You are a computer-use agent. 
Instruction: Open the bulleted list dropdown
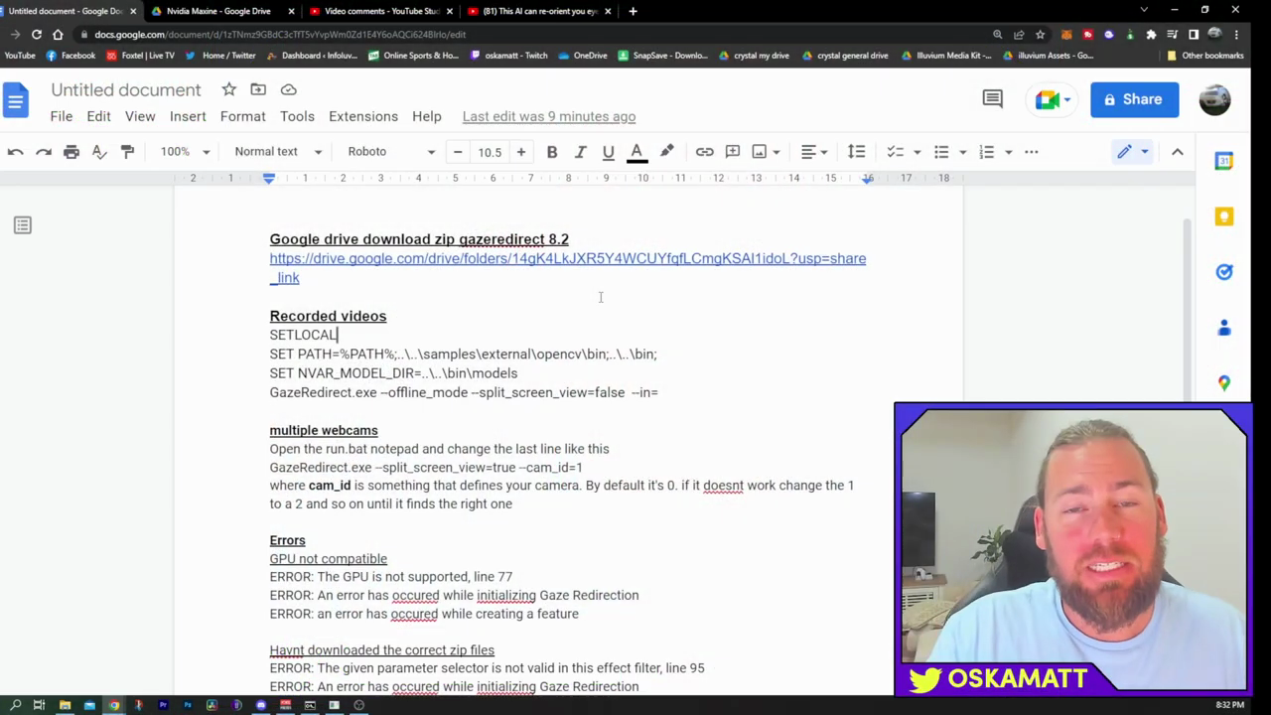pos(949,152)
